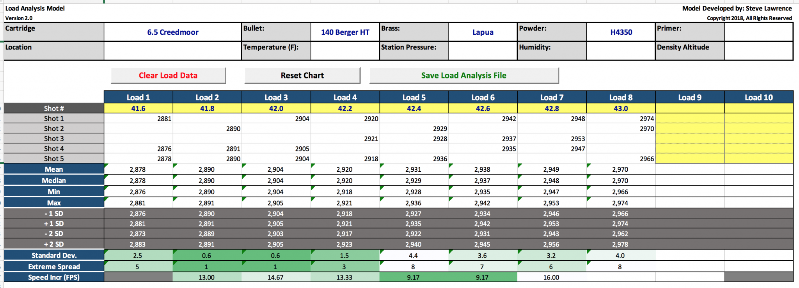
Task: Click the Reset Chart button
Action: (x=302, y=75)
